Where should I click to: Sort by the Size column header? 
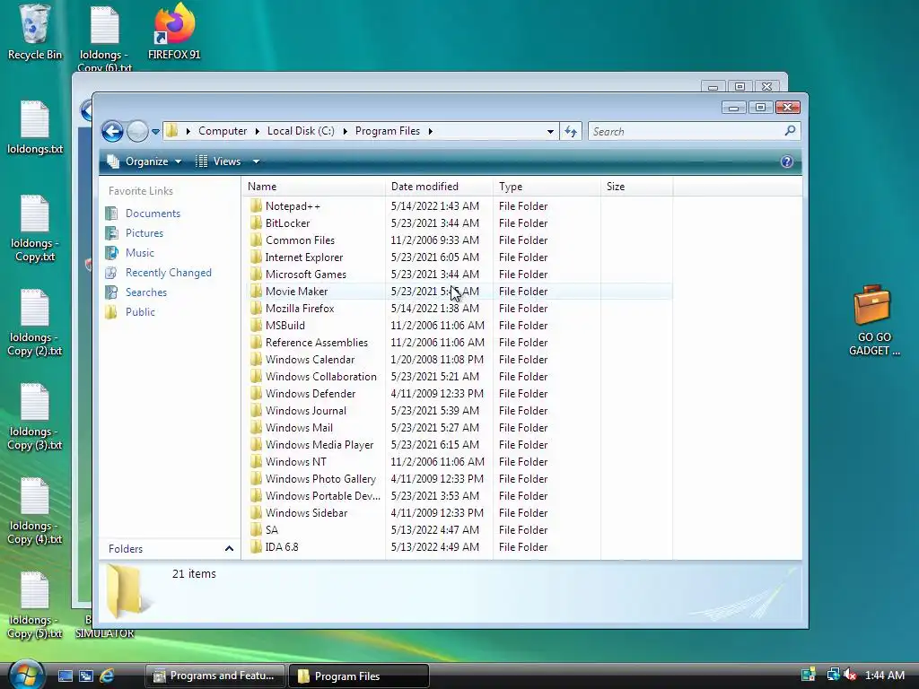[636, 187]
